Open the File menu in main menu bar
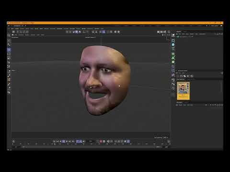Screen dimensions: 230x172 (x=9, y=29)
